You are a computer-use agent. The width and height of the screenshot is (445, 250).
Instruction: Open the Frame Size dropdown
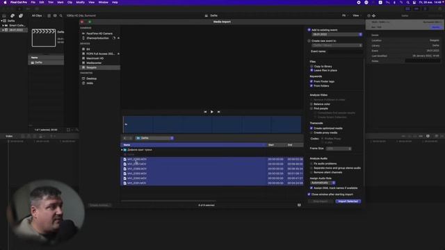pos(339,149)
